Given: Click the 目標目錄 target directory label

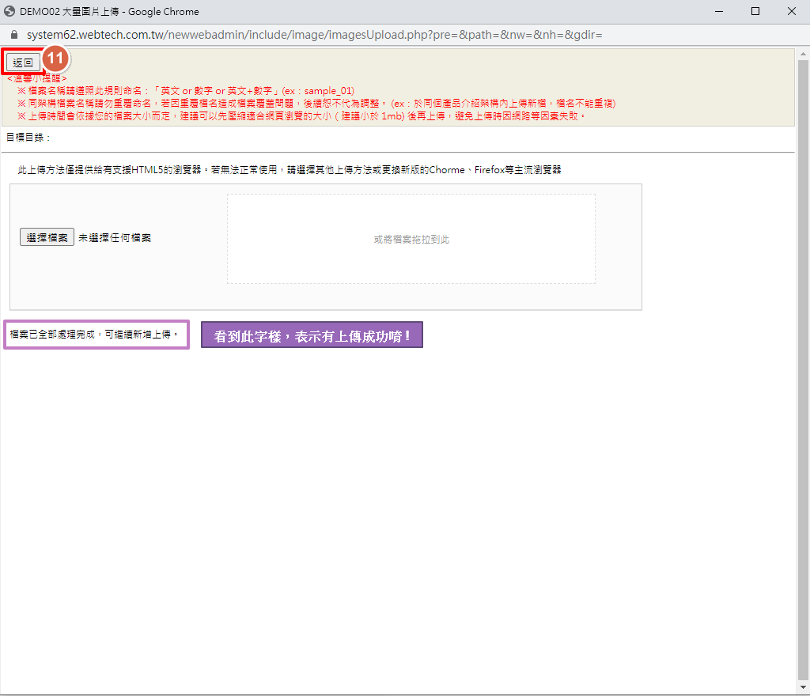Looking at the screenshot, I should [28, 138].
